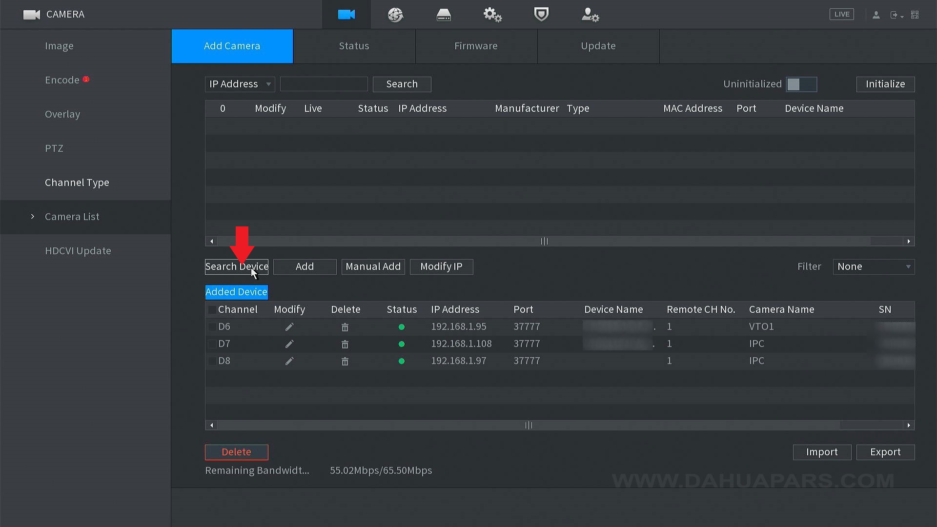Edit channel D8 with the pencil icon
937x527 pixels.
(289, 361)
